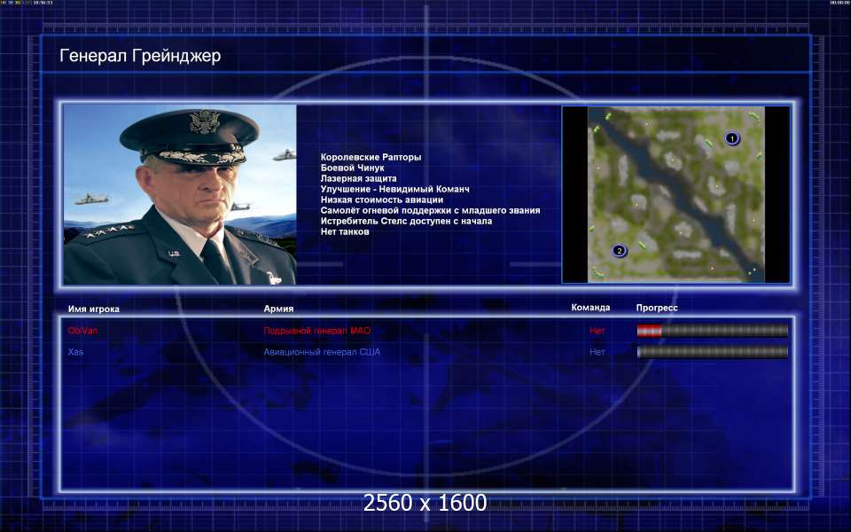
Task: Click the 'Имя игрока' column header
Action: [x=93, y=309]
